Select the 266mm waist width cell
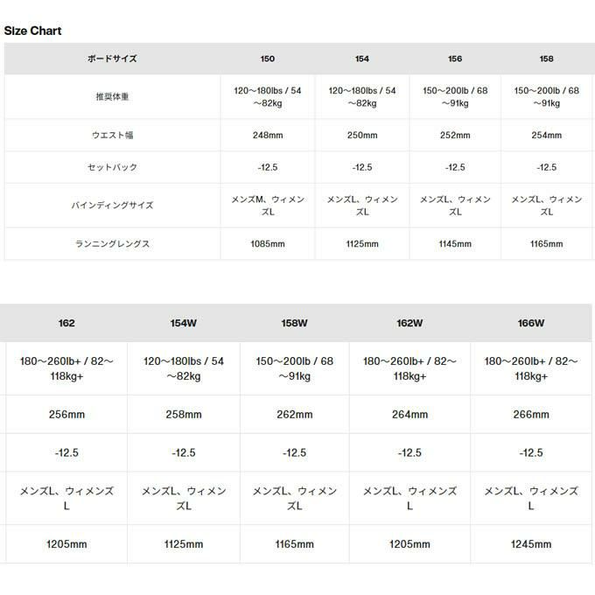This screenshot has height=595, width=595. point(531,415)
